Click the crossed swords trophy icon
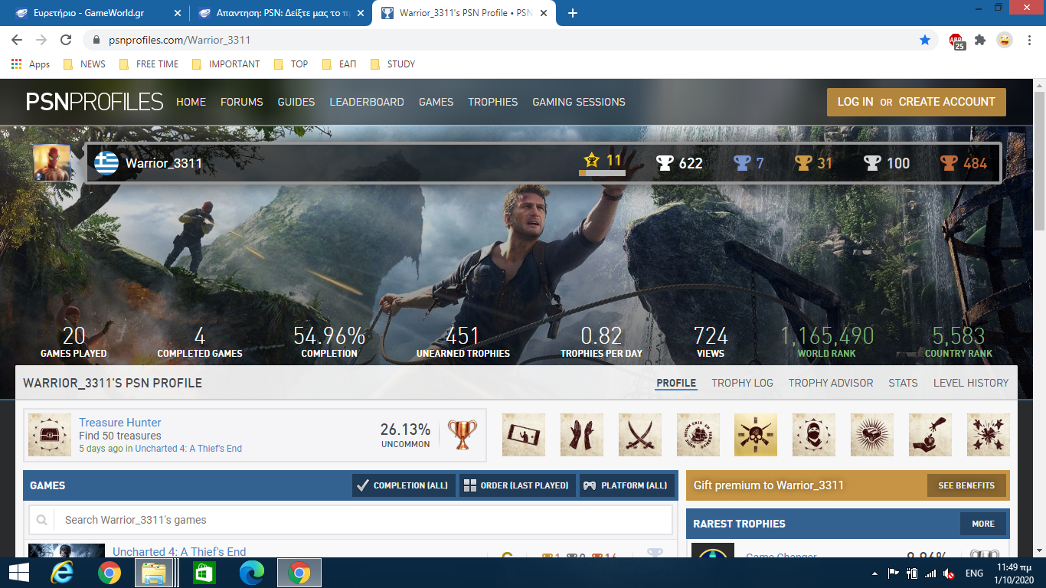Screen dimensions: 1046x588 point(639,435)
